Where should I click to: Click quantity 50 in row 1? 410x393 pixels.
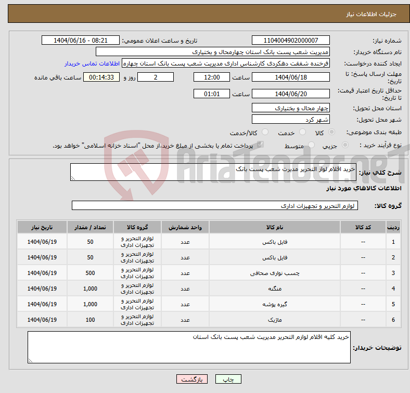(x=90, y=242)
